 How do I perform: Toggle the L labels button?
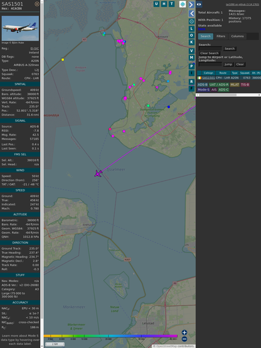pyautogui.click(x=191, y=29)
